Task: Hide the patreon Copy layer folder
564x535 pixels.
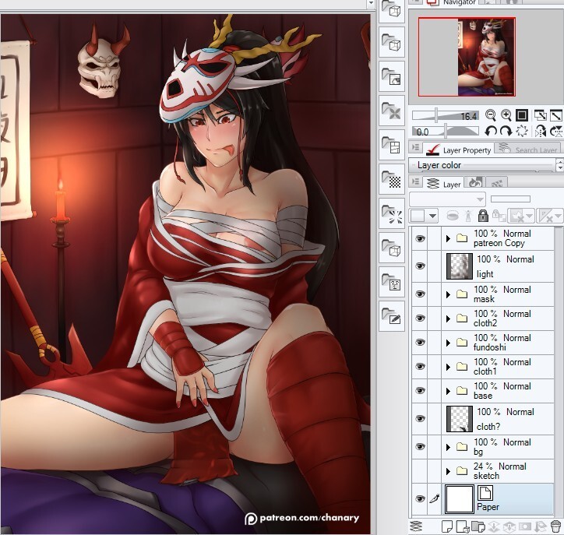Action: click(x=420, y=238)
